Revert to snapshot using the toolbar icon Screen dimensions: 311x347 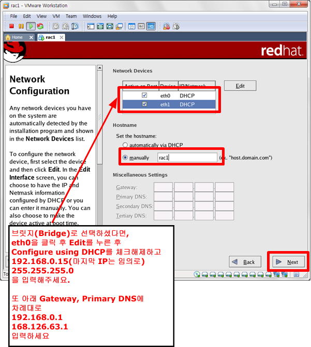(x=66, y=26)
